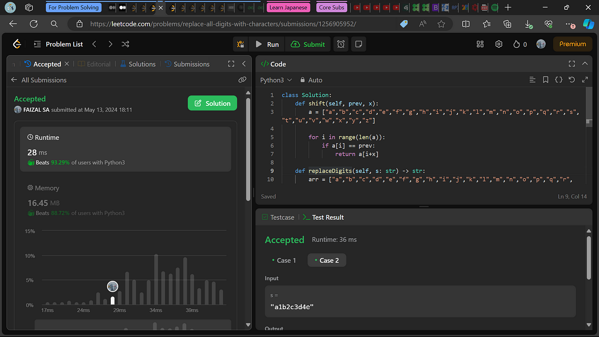
Task: Copy submission link icon
Action: [x=242, y=80]
